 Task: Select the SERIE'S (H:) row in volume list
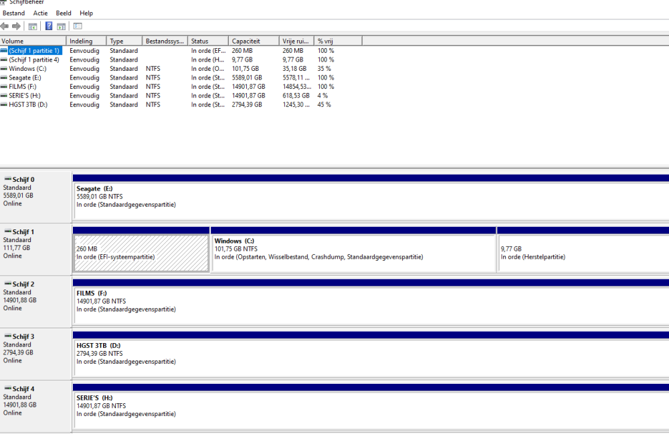coord(24,96)
